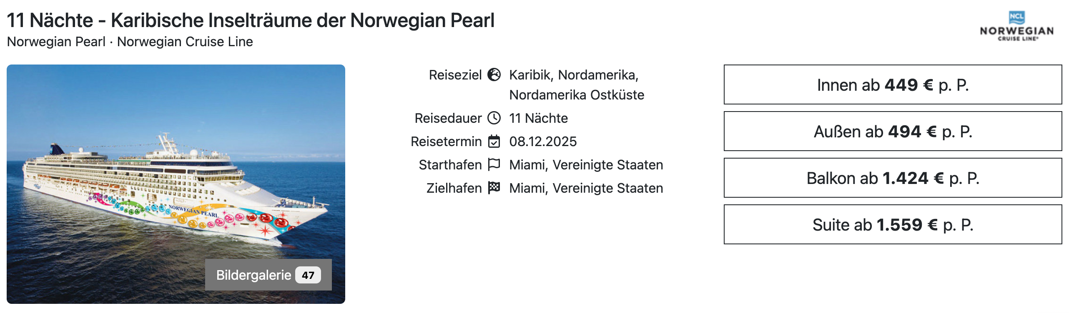This screenshot has width=1069, height=313.
Task: Click the Zielhafen Miami entry
Action: 586,188
